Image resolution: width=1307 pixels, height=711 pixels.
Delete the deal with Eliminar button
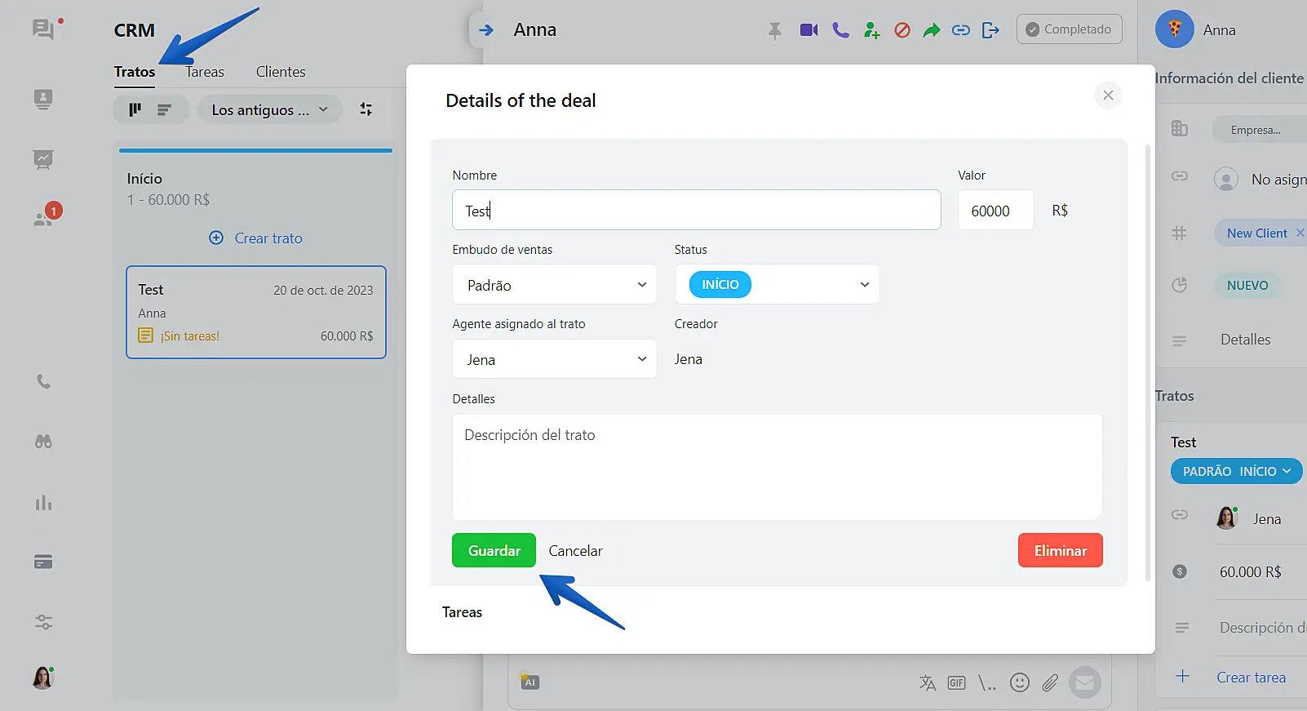(x=1060, y=551)
